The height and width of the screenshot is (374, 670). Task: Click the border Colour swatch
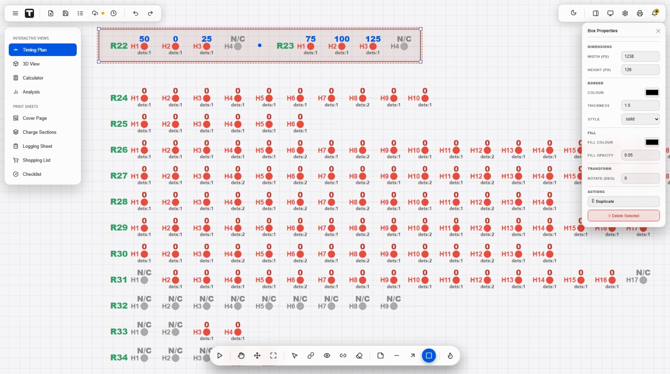(652, 93)
